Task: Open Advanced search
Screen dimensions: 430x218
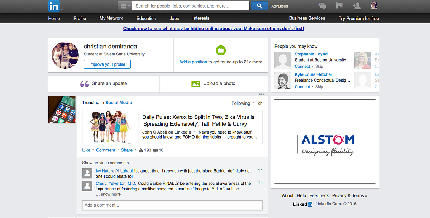Action: click(x=279, y=6)
